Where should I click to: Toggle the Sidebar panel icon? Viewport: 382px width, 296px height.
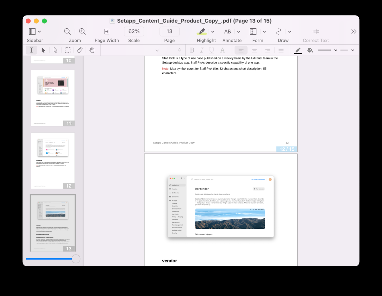[x=32, y=31]
